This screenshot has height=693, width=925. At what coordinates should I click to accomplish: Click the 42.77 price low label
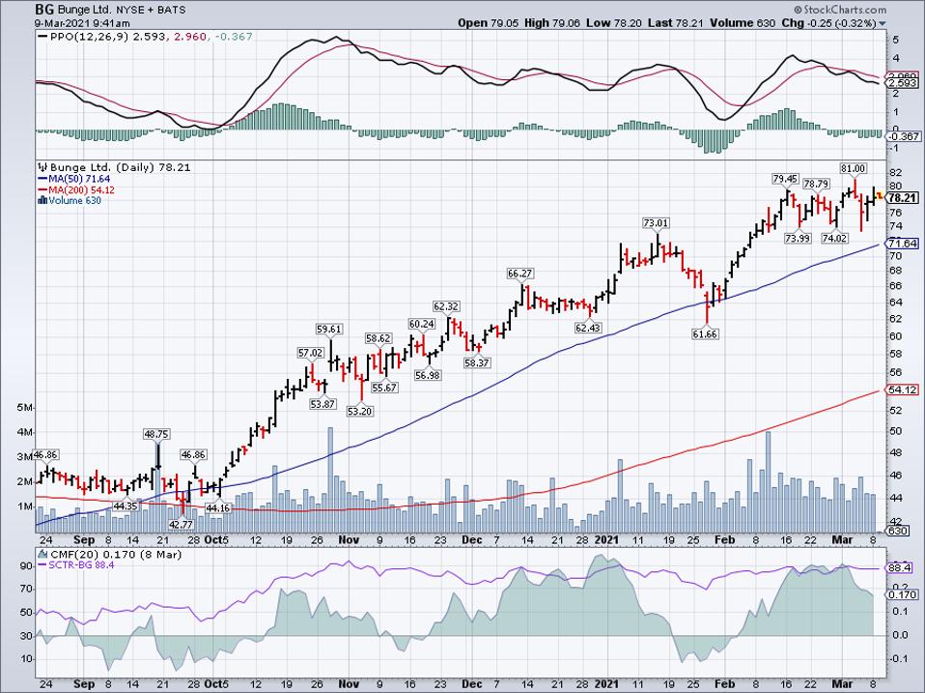[182, 524]
